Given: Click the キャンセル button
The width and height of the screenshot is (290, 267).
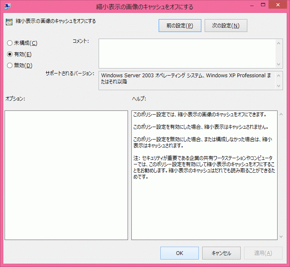Looking at the screenshot, I should [221, 253].
